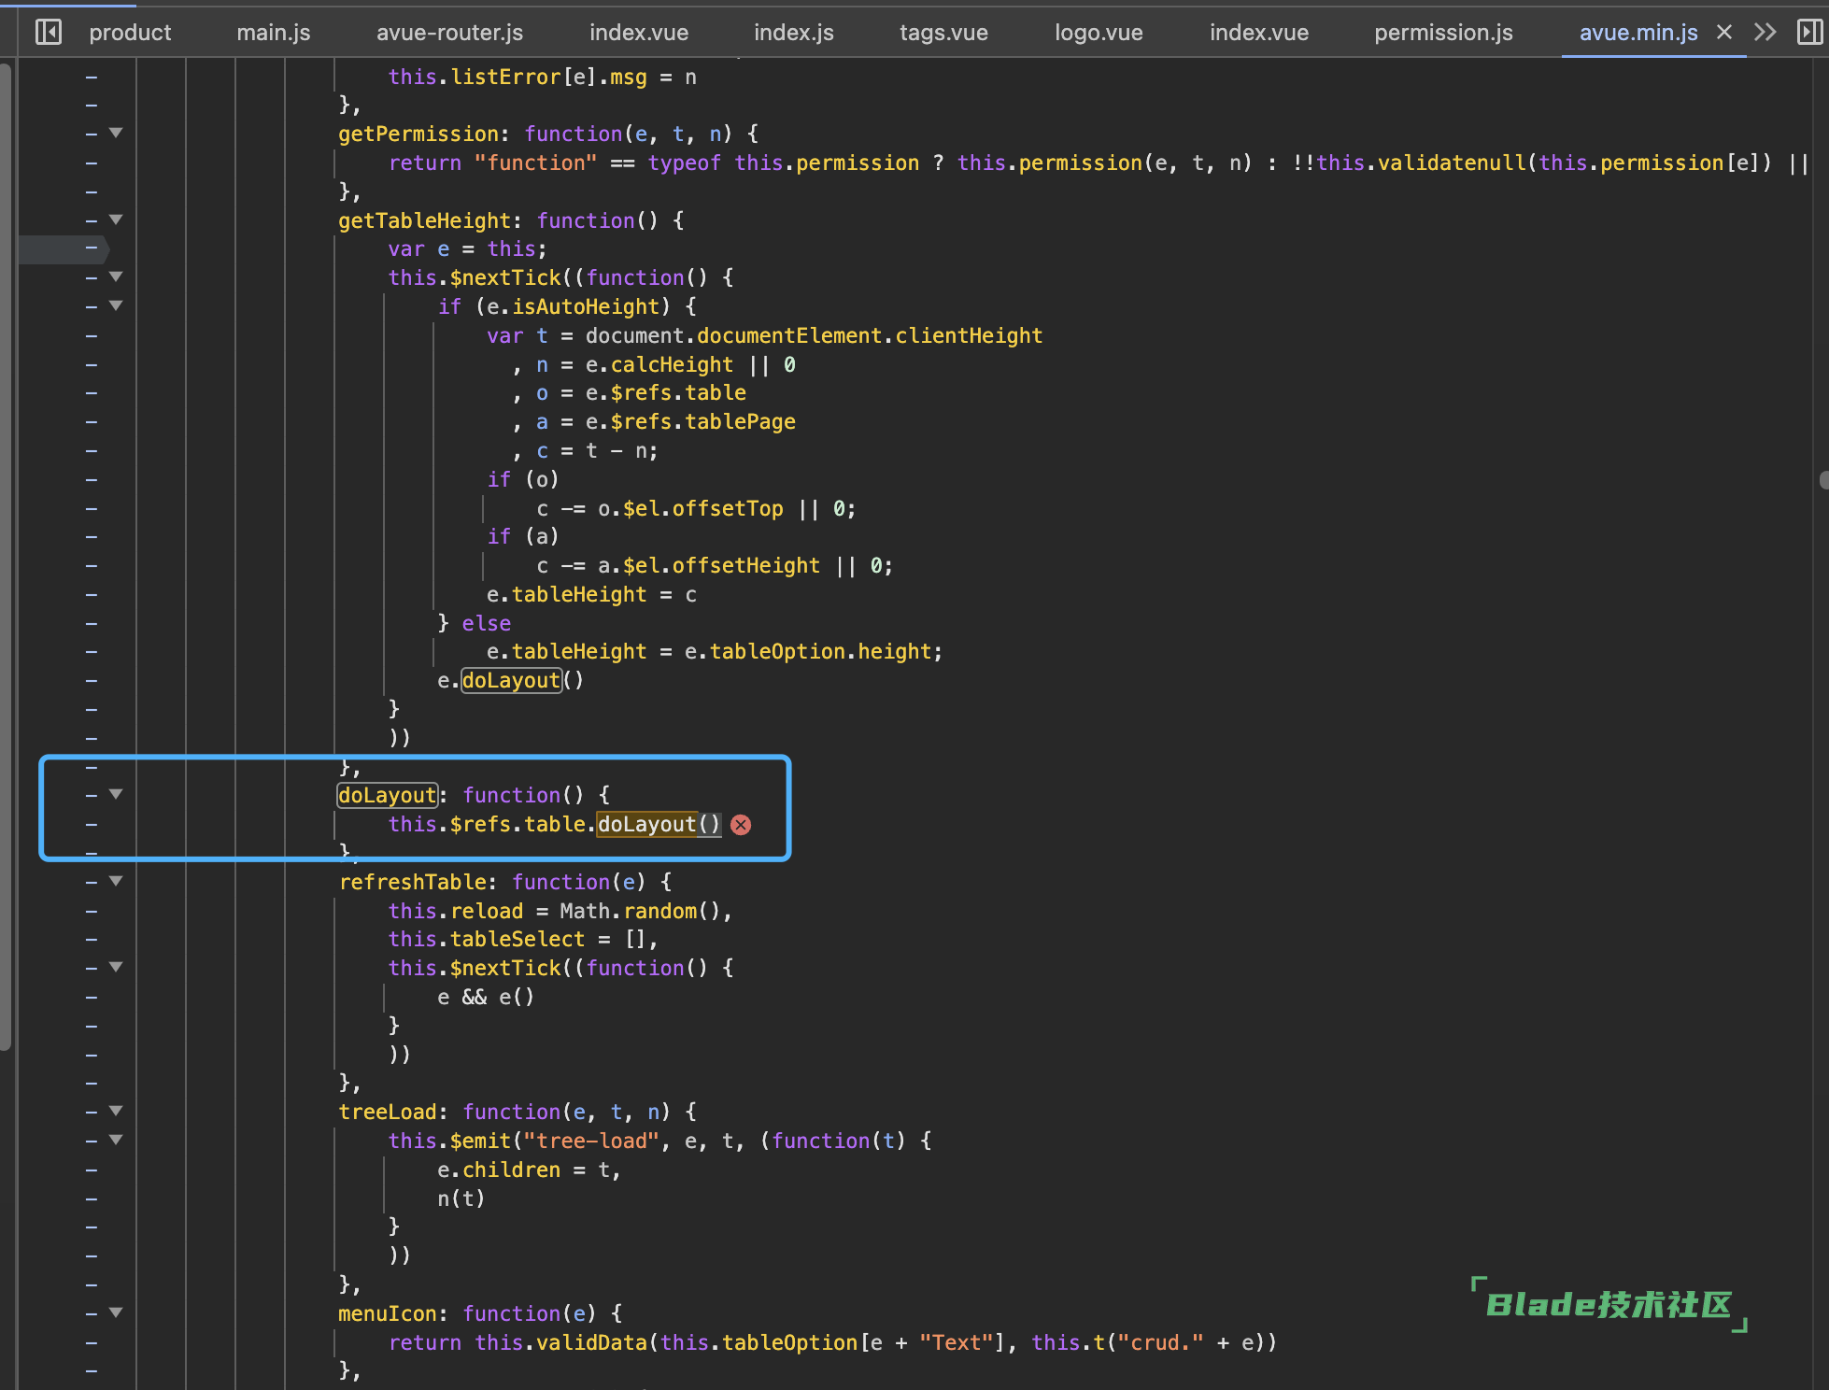Switch to the permission.js tab
1829x1390 pixels.
pos(1443,33)
